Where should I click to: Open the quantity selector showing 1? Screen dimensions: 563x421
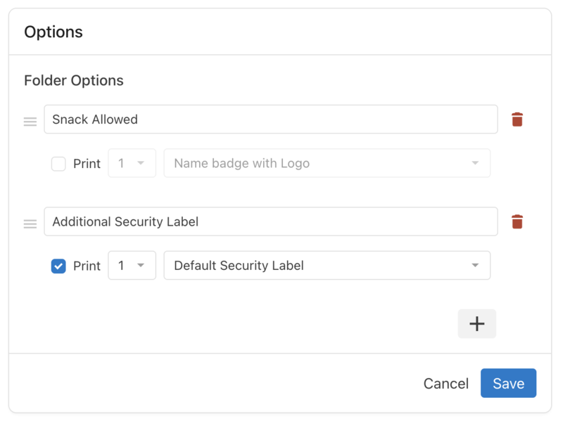pos(132,266)
